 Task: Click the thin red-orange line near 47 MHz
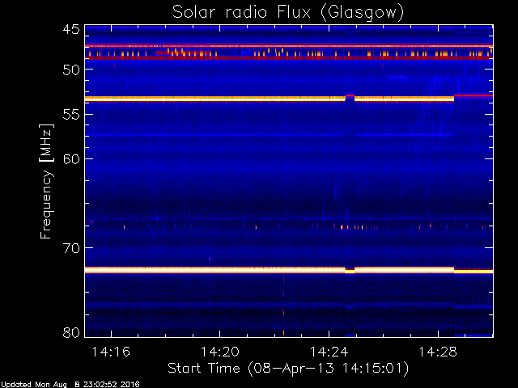pos(289,46)
